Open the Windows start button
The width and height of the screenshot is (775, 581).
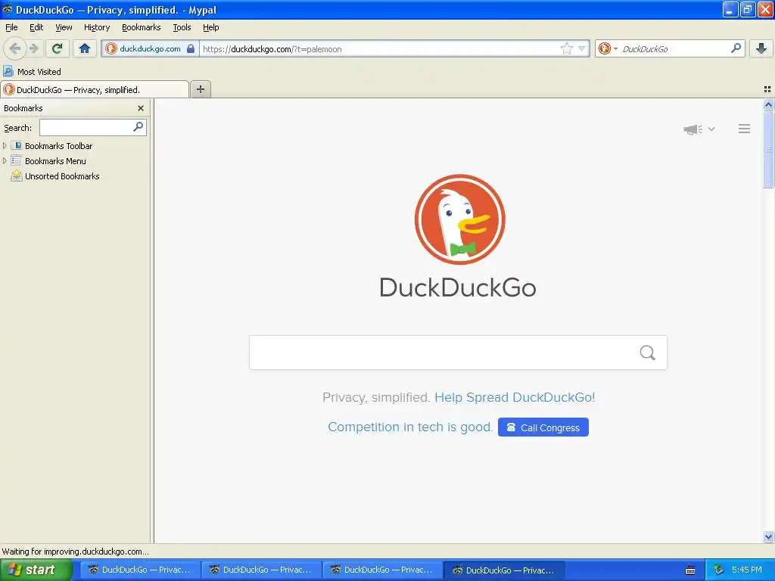[x=36, y=570]
